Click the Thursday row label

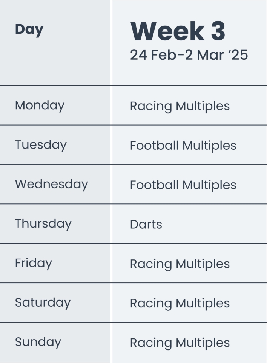43,223
